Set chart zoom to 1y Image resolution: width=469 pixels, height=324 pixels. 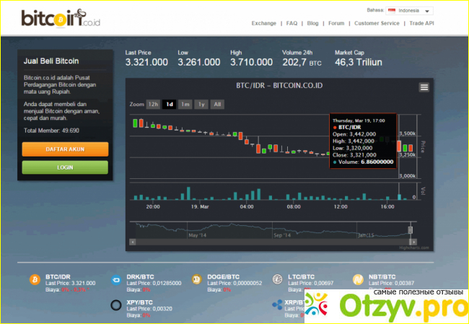[x=201, y=104]
